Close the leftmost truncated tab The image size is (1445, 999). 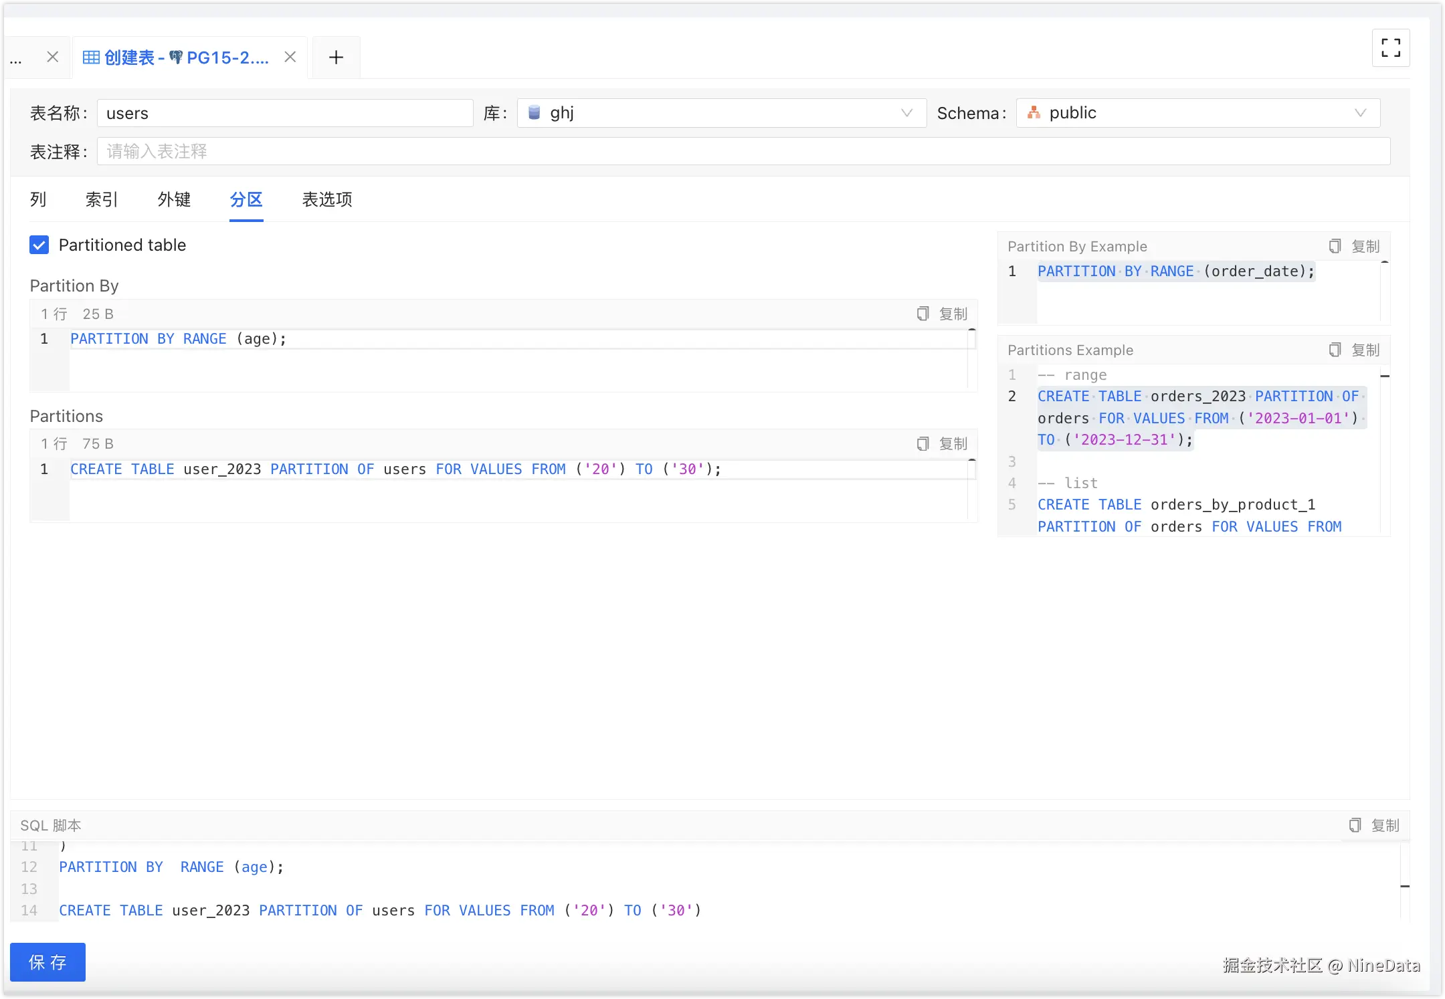point(53,58)
